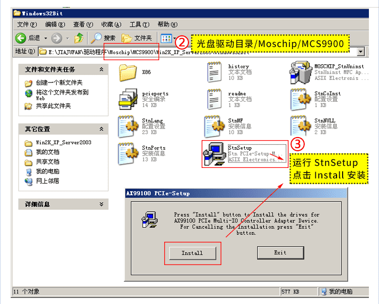Select the MOSCHIP_StnUninst uninstaller icon
This screenshot has width=379, height=304.
[300, 72]
